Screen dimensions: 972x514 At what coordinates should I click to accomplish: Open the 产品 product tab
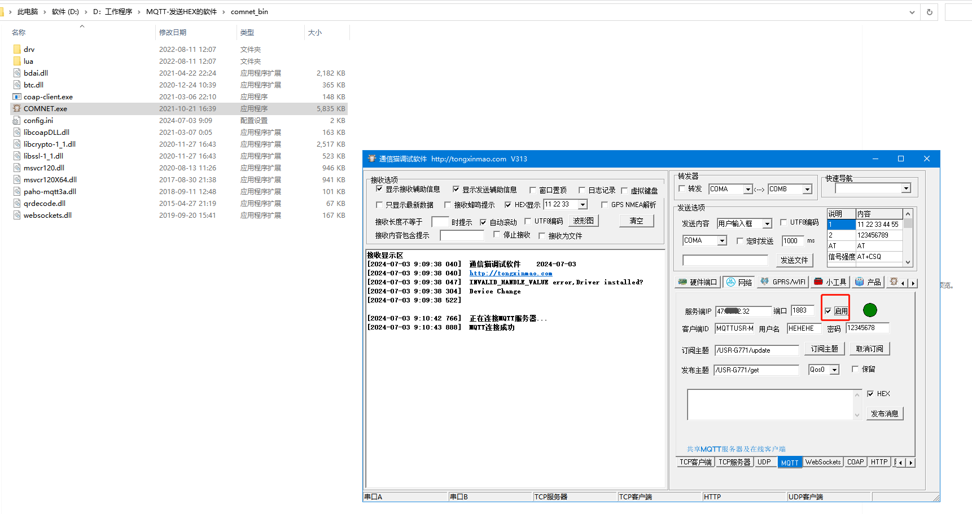pyautogui.click(x=868, y=282)
